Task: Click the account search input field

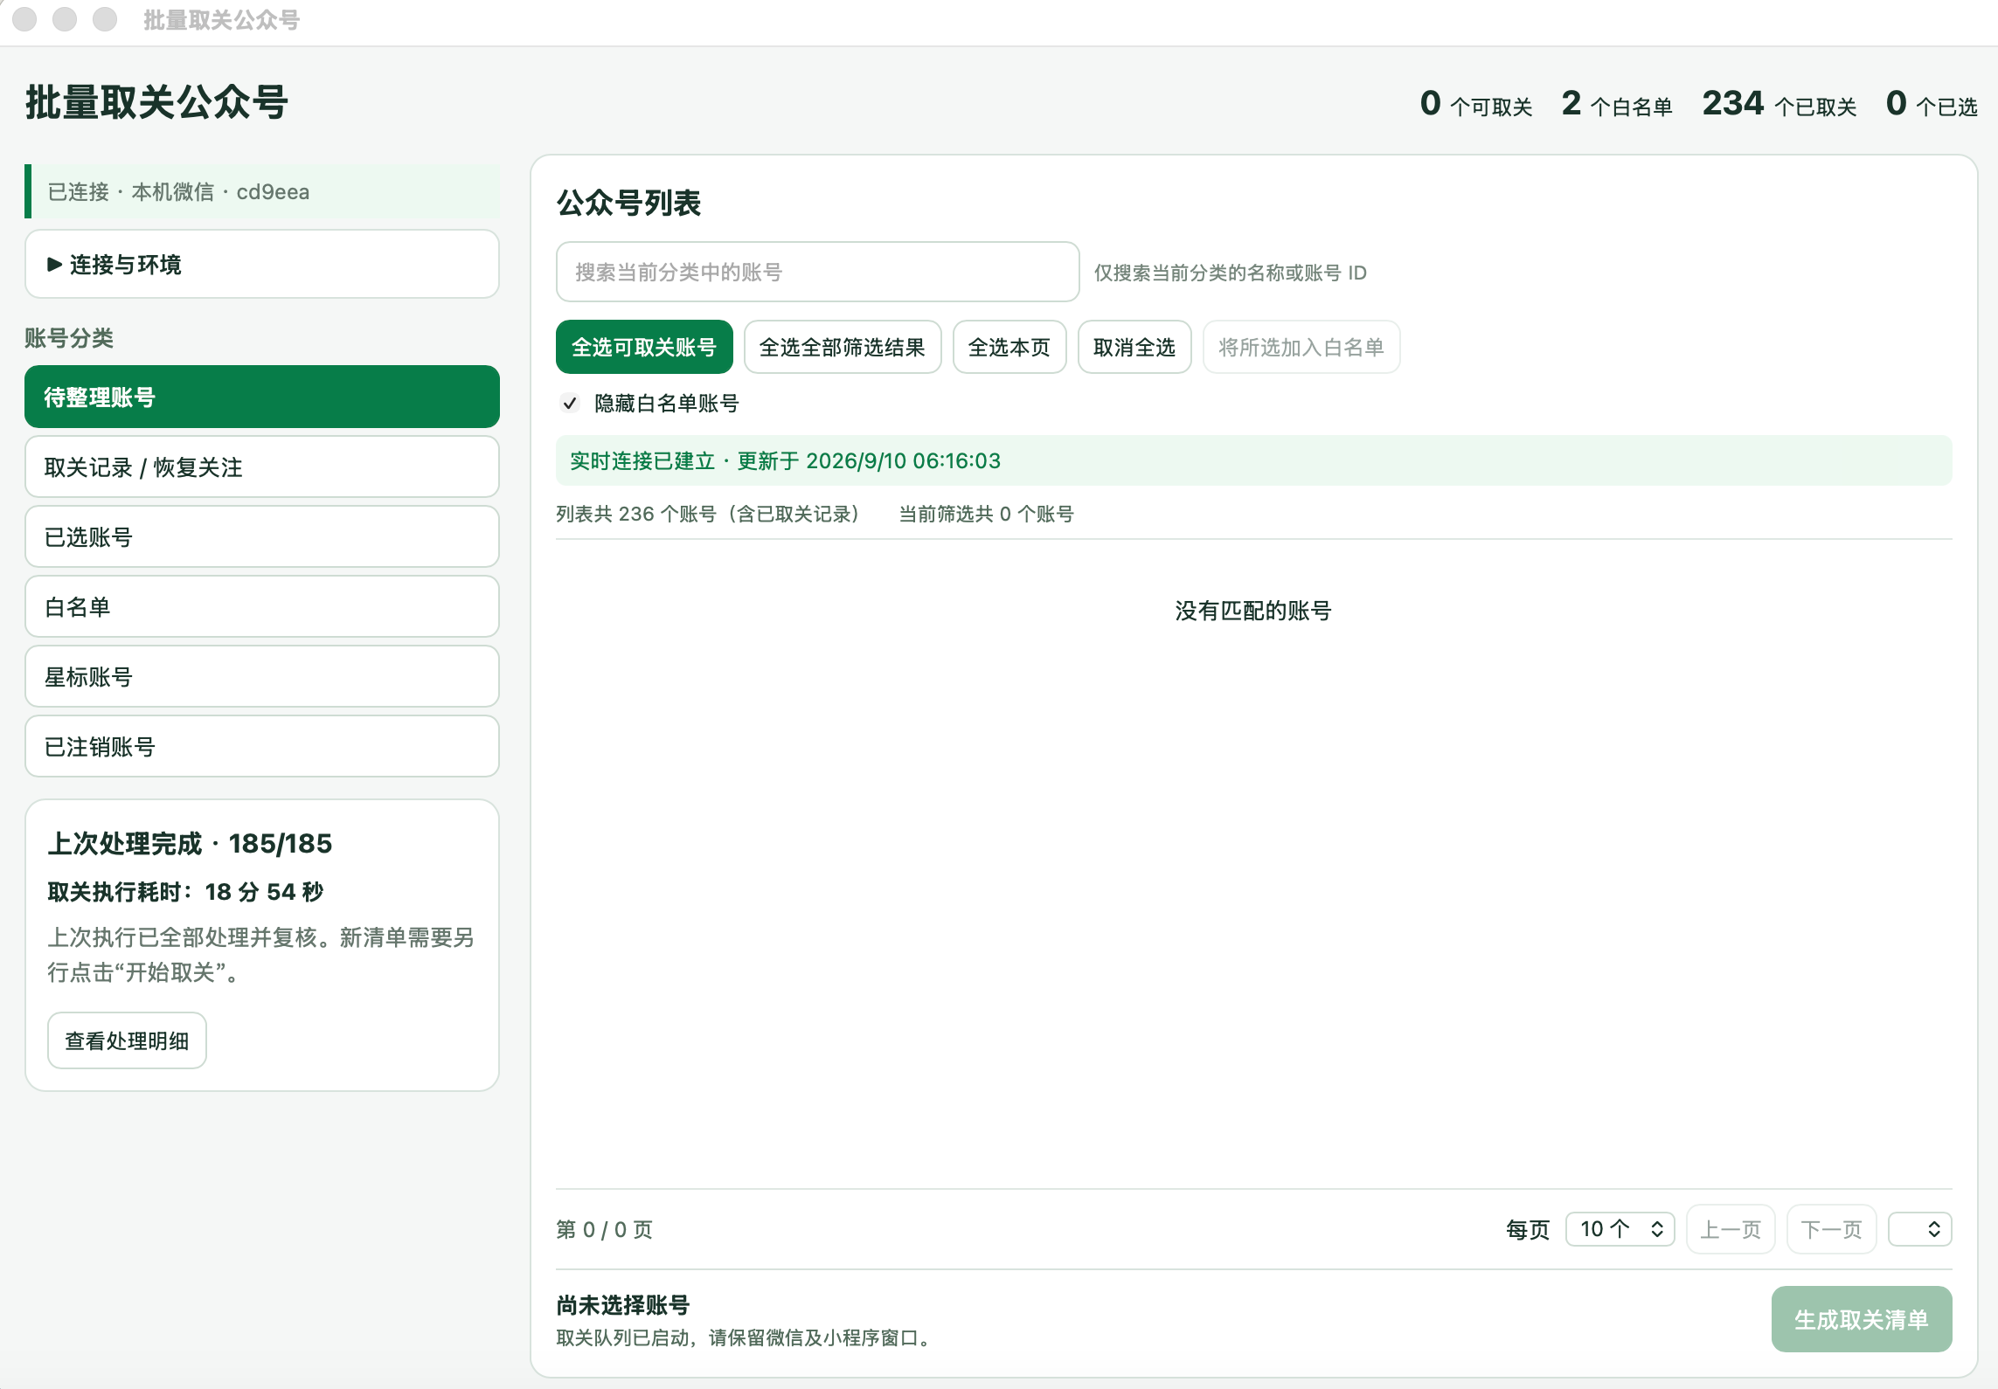Action: point(817,272)
